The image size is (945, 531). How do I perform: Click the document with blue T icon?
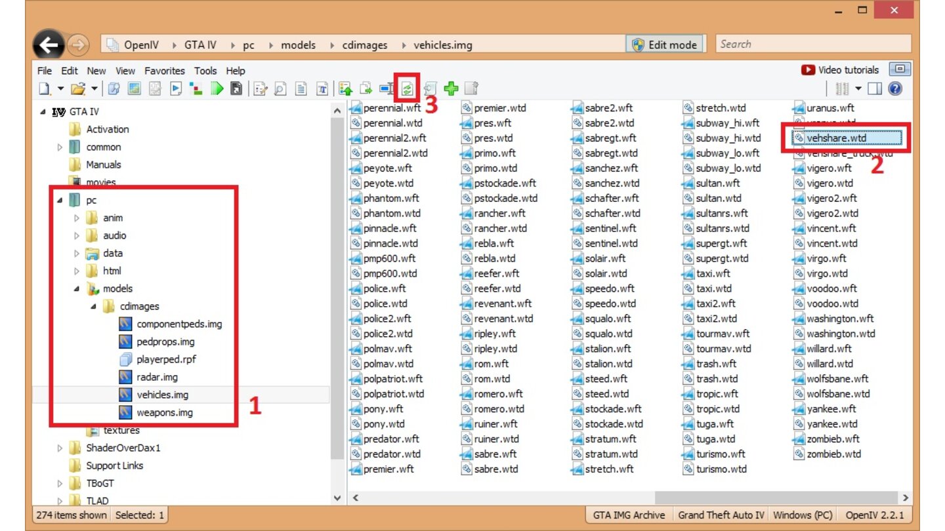(x=322, y=88)
